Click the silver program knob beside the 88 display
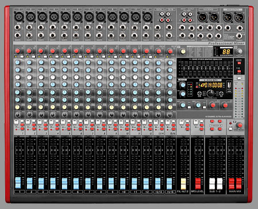 point(239,51)
